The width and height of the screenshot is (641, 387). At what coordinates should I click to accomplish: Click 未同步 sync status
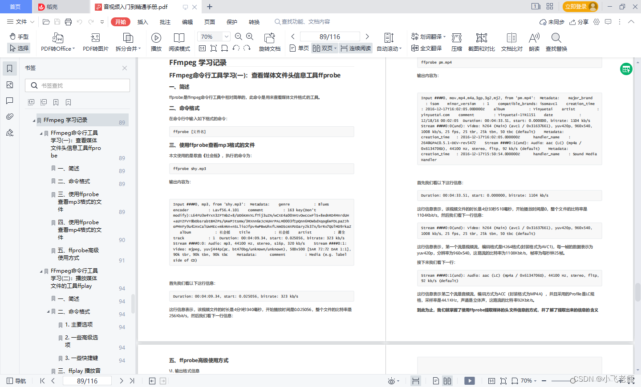[552, 22]
